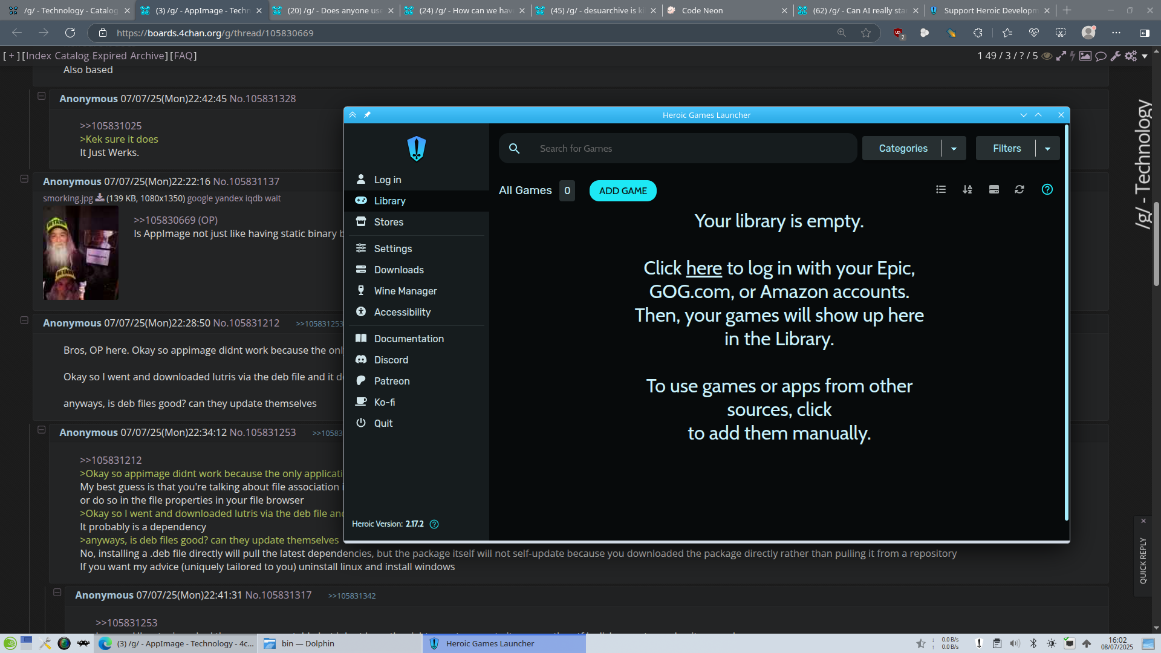Collapse post No.105831328 with its minus box
Image resolution: width=1161 pixels, height=653 pixels.
coord(41,96)
